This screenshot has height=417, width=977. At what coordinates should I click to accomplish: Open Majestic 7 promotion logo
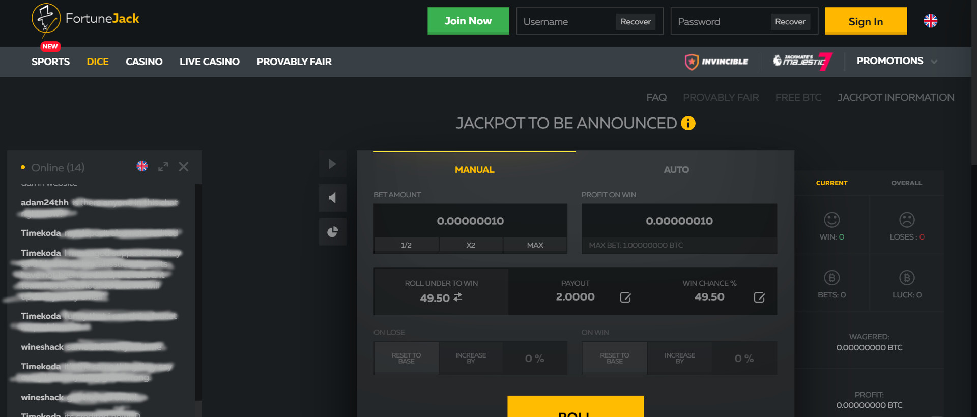click(802, 62)
